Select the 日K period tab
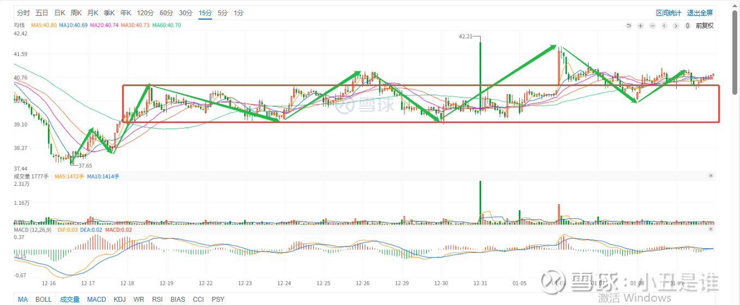The height and width of the screenshot is (305, 740). [59, 13]
